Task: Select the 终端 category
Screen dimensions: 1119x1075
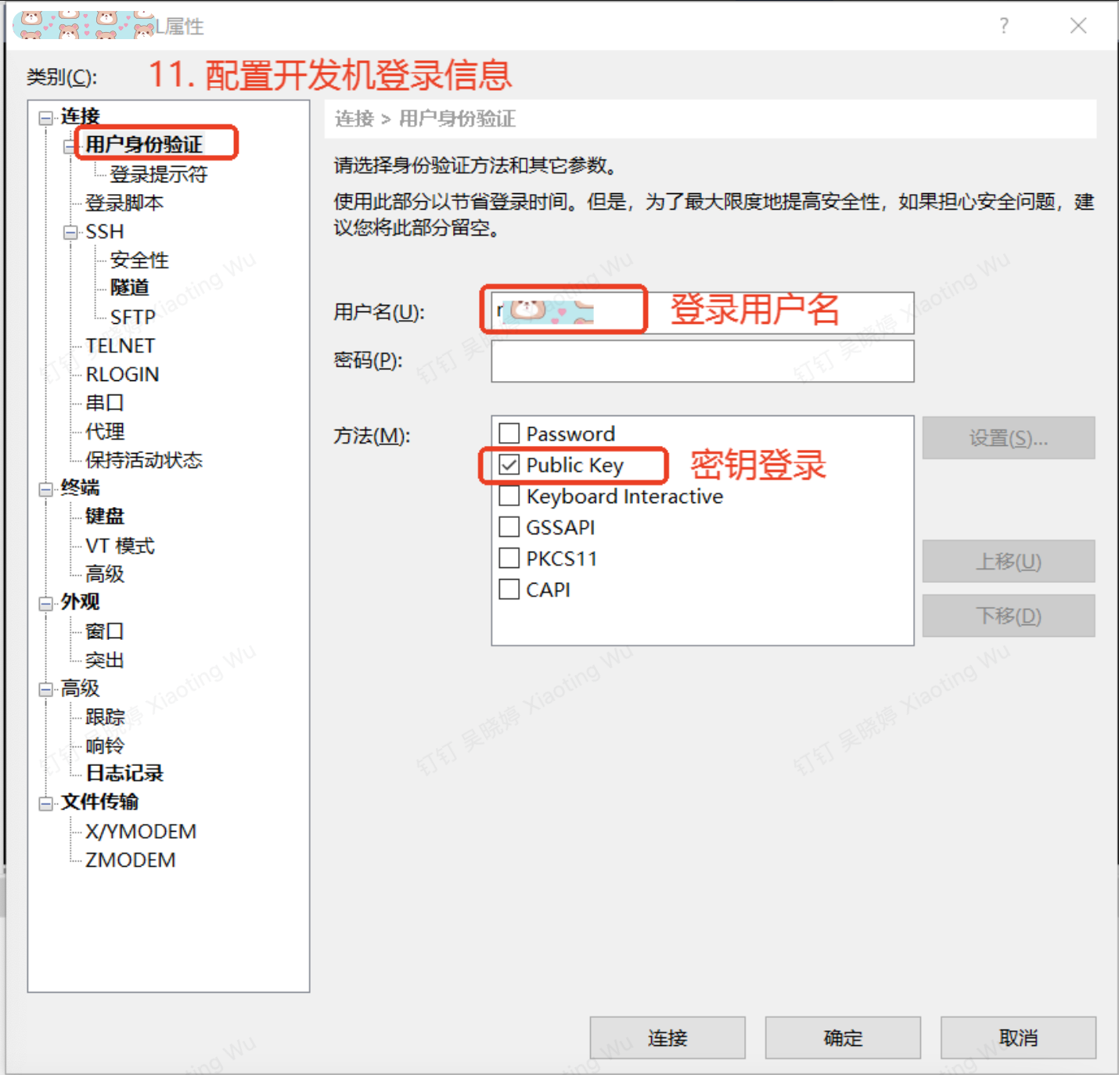Action: 80,488
